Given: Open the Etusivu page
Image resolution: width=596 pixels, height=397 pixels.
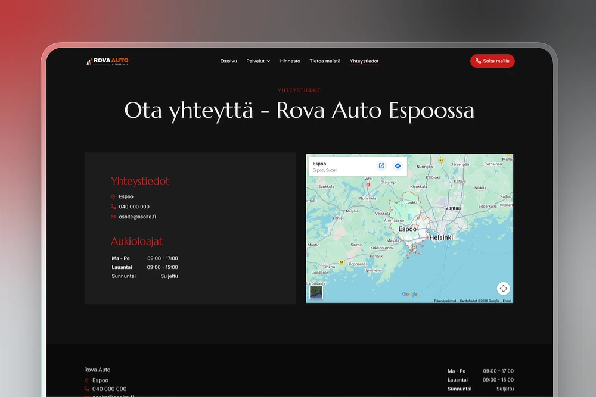Looking at the screenshot, I should pos(228,61).
